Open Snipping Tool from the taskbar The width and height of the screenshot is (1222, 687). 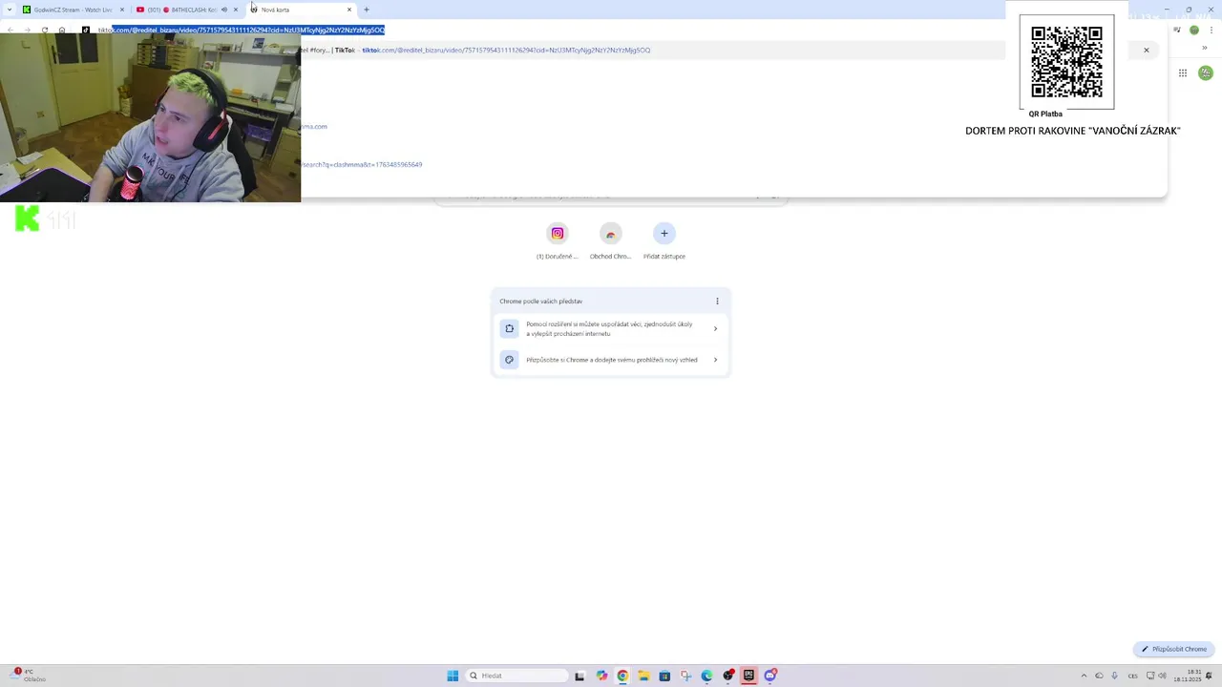tap(685, 676)
